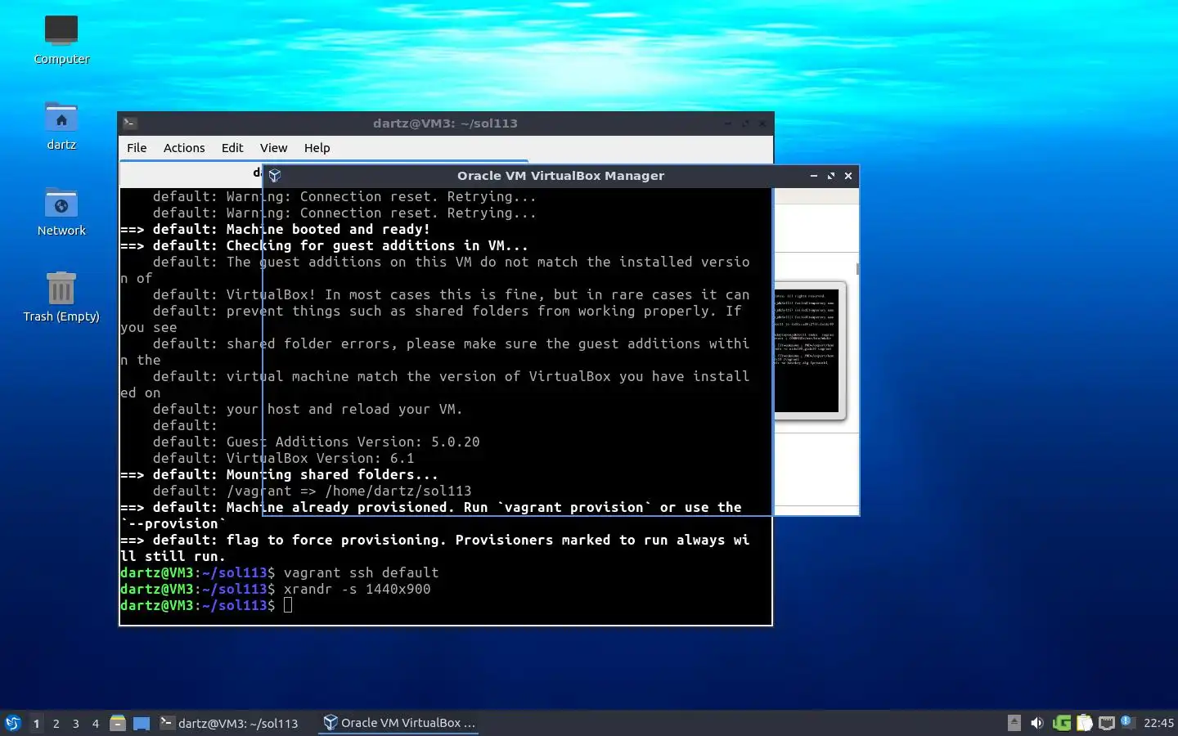Image resolution: width=1178 pixels, height=736 pixels.
Task: Activate Oracle VM VirtualBox taskbar button
Action: tap(398, 723)
